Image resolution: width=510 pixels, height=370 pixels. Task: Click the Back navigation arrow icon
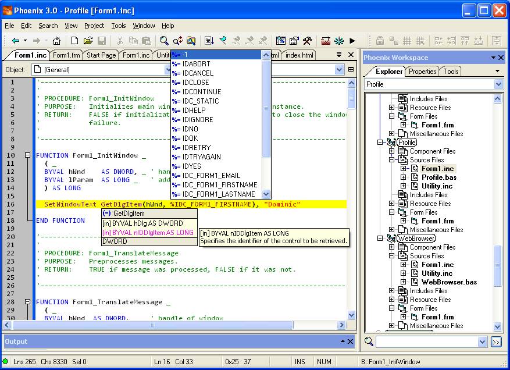[x=16, y=41]
